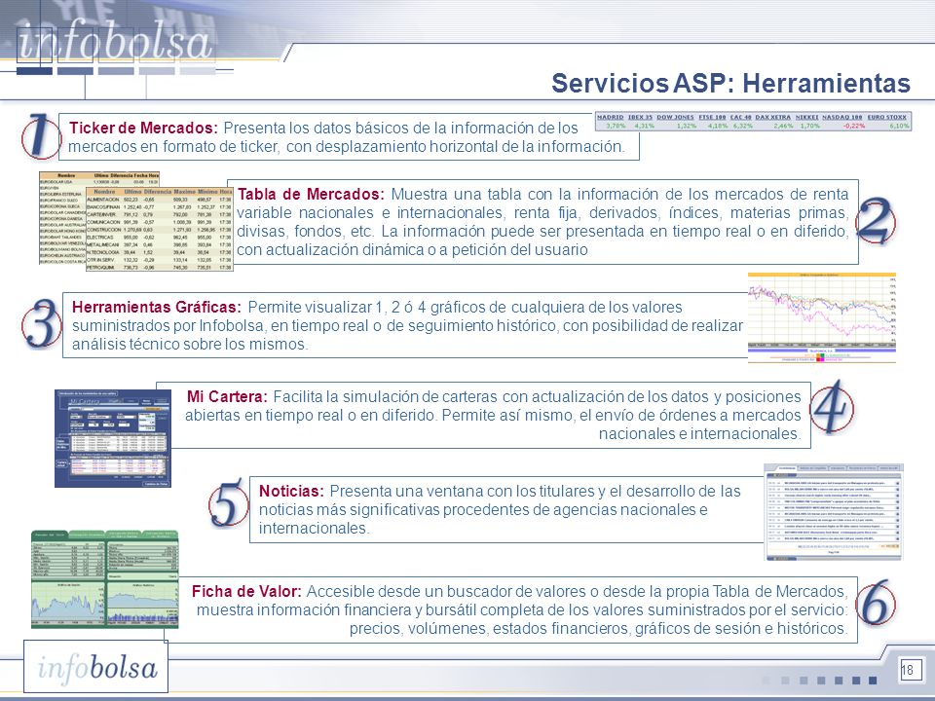Open the Noticias headlines window screenshot
This screenshot has height=701, width=935.
[834, 512]
